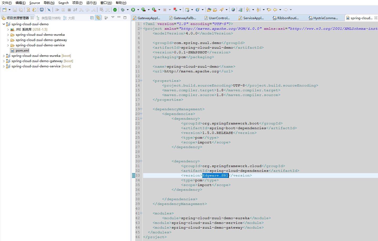Click the Spring Boot Dashboard power icon
378x241 pixels.
tap(115, 10)
